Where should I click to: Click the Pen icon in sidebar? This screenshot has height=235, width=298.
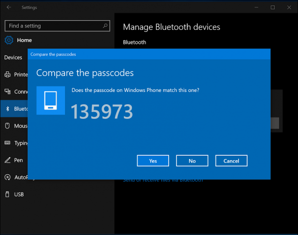(x=7, y=160)
